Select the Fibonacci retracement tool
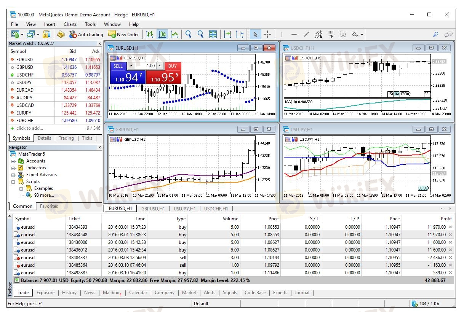This screenshot has height=312, width=464. (x=330, y=34)
